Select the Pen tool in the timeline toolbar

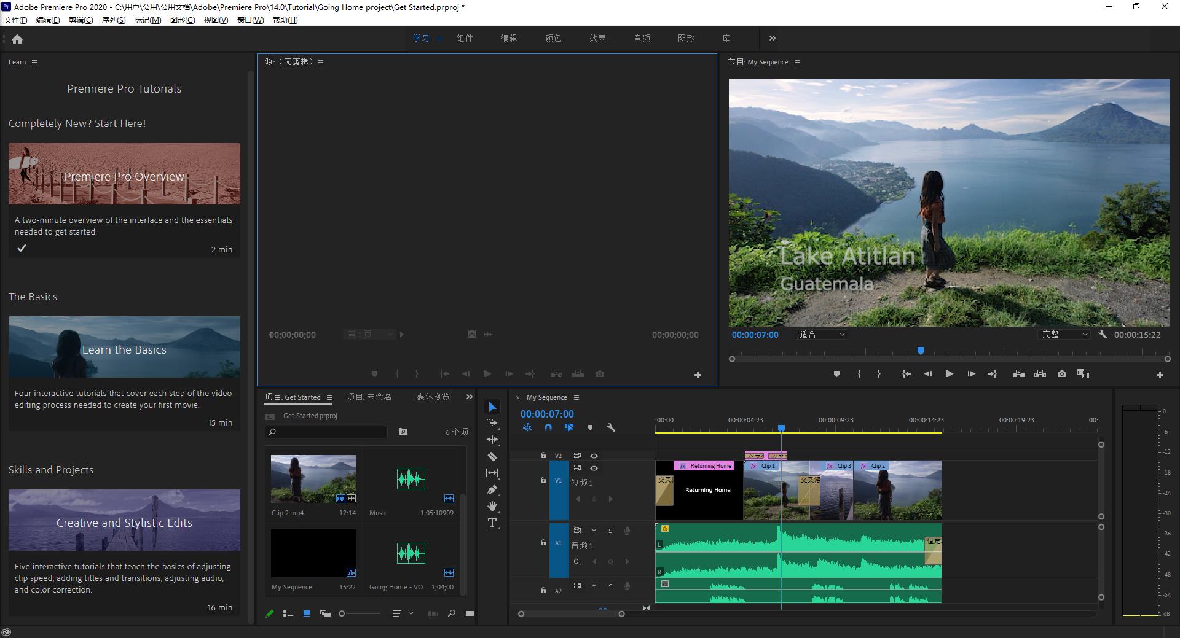[492, 489]
